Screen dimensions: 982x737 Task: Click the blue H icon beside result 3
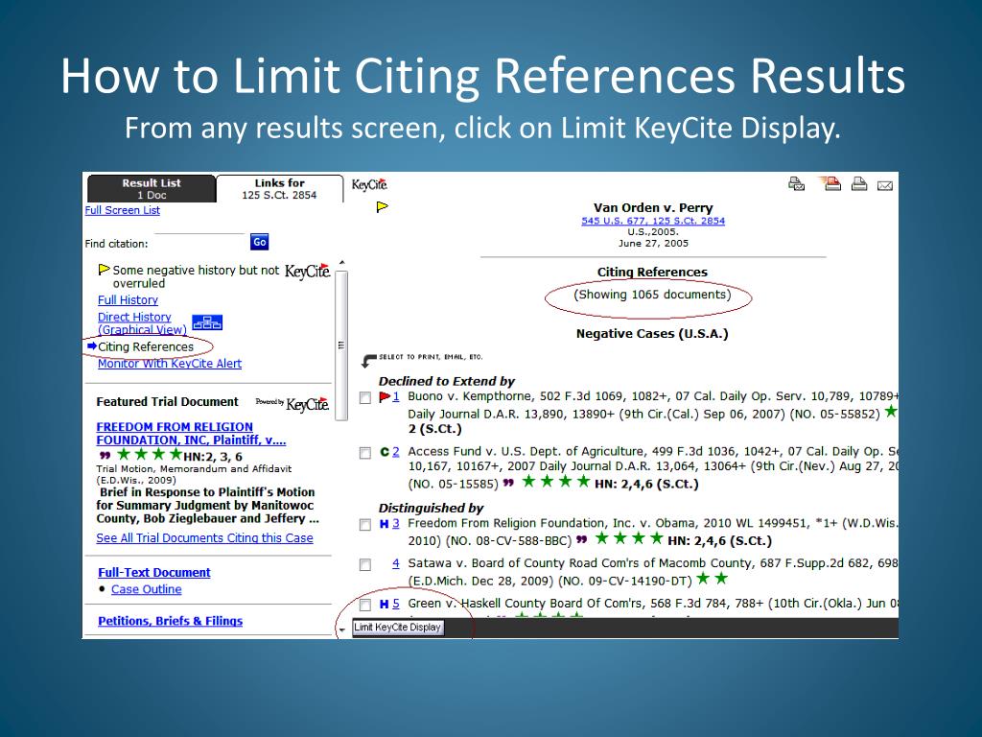[x=384, y=524]
